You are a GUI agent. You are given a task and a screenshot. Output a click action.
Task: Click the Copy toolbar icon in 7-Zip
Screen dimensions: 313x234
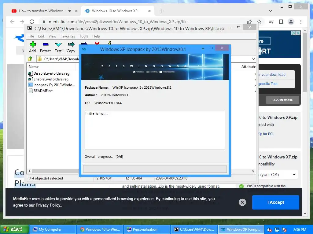point(71,44)
